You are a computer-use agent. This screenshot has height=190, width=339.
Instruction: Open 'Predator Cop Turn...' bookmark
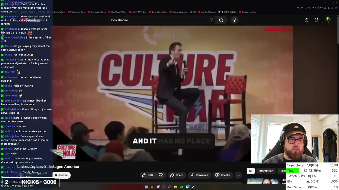point(77,12)
